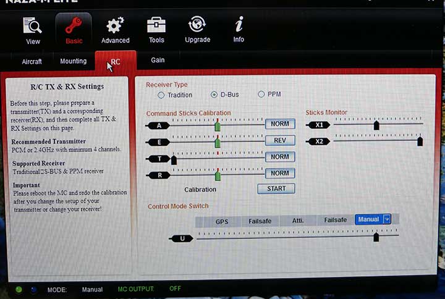Click the A channel label badge

(159, 125)
